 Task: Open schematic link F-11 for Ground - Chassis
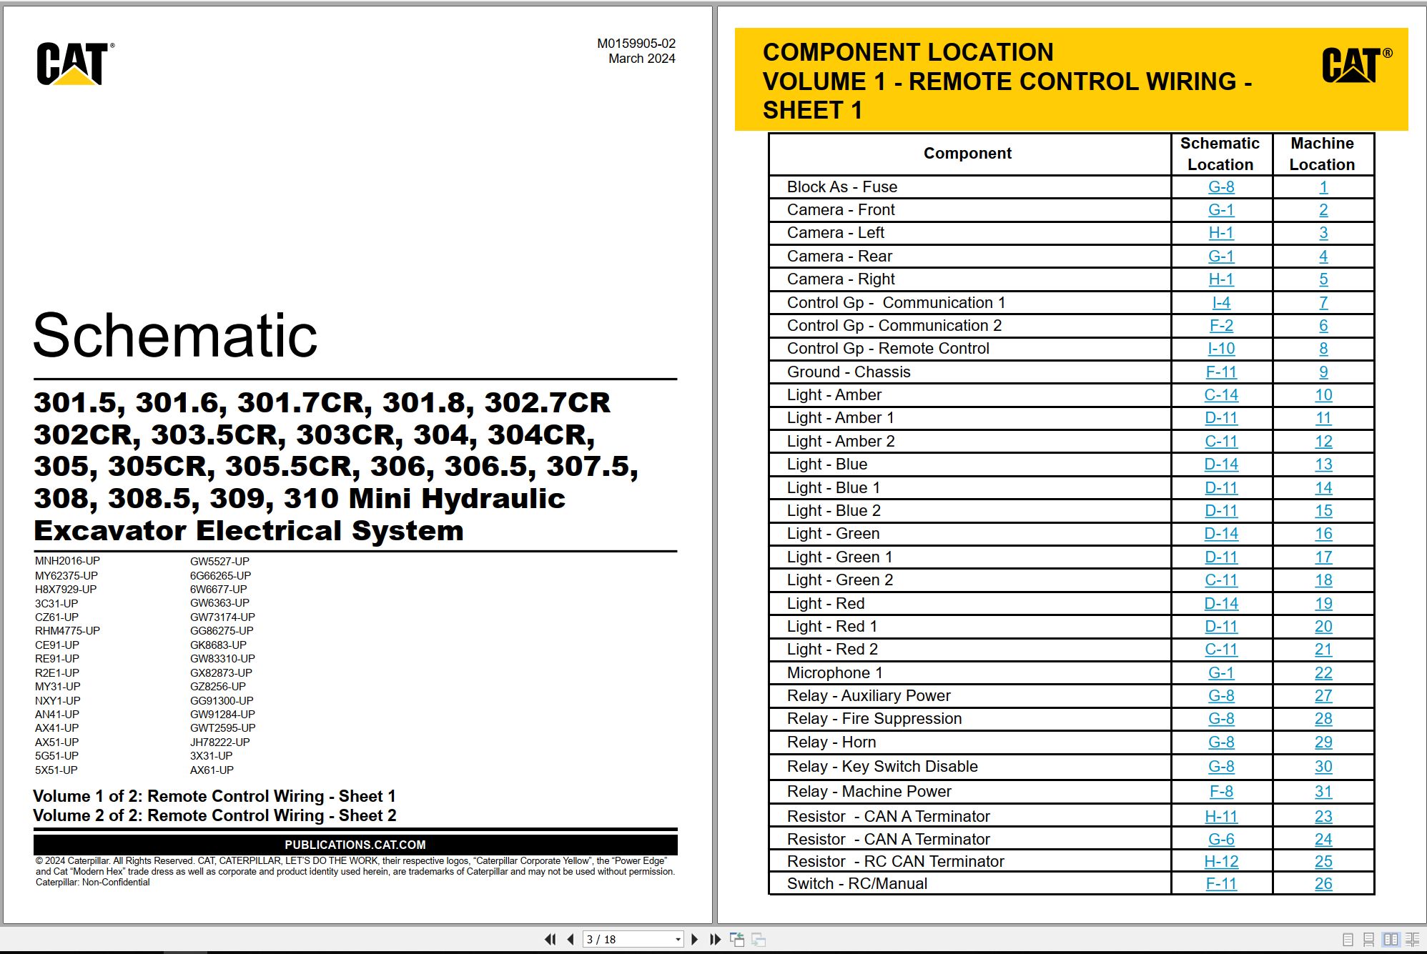(x=1221, y=372)
